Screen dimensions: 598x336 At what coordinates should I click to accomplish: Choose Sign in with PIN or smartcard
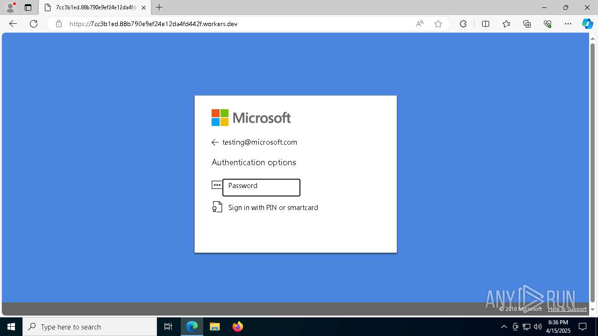(x=273, y=208)
